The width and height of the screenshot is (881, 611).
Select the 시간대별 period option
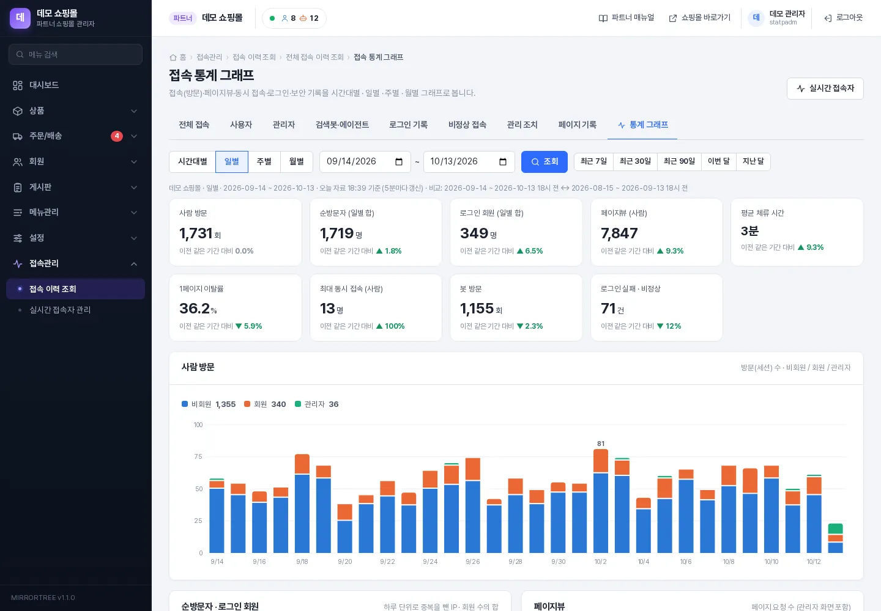(193, 162)
